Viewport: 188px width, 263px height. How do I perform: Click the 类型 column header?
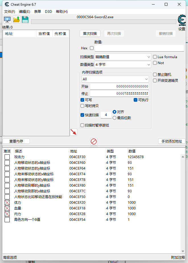click(x=116, y=151)
